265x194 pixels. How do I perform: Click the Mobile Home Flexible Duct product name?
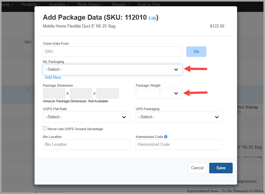tap(79, 26)
